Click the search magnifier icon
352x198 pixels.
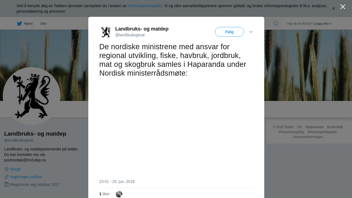click(x=276, y=23)
